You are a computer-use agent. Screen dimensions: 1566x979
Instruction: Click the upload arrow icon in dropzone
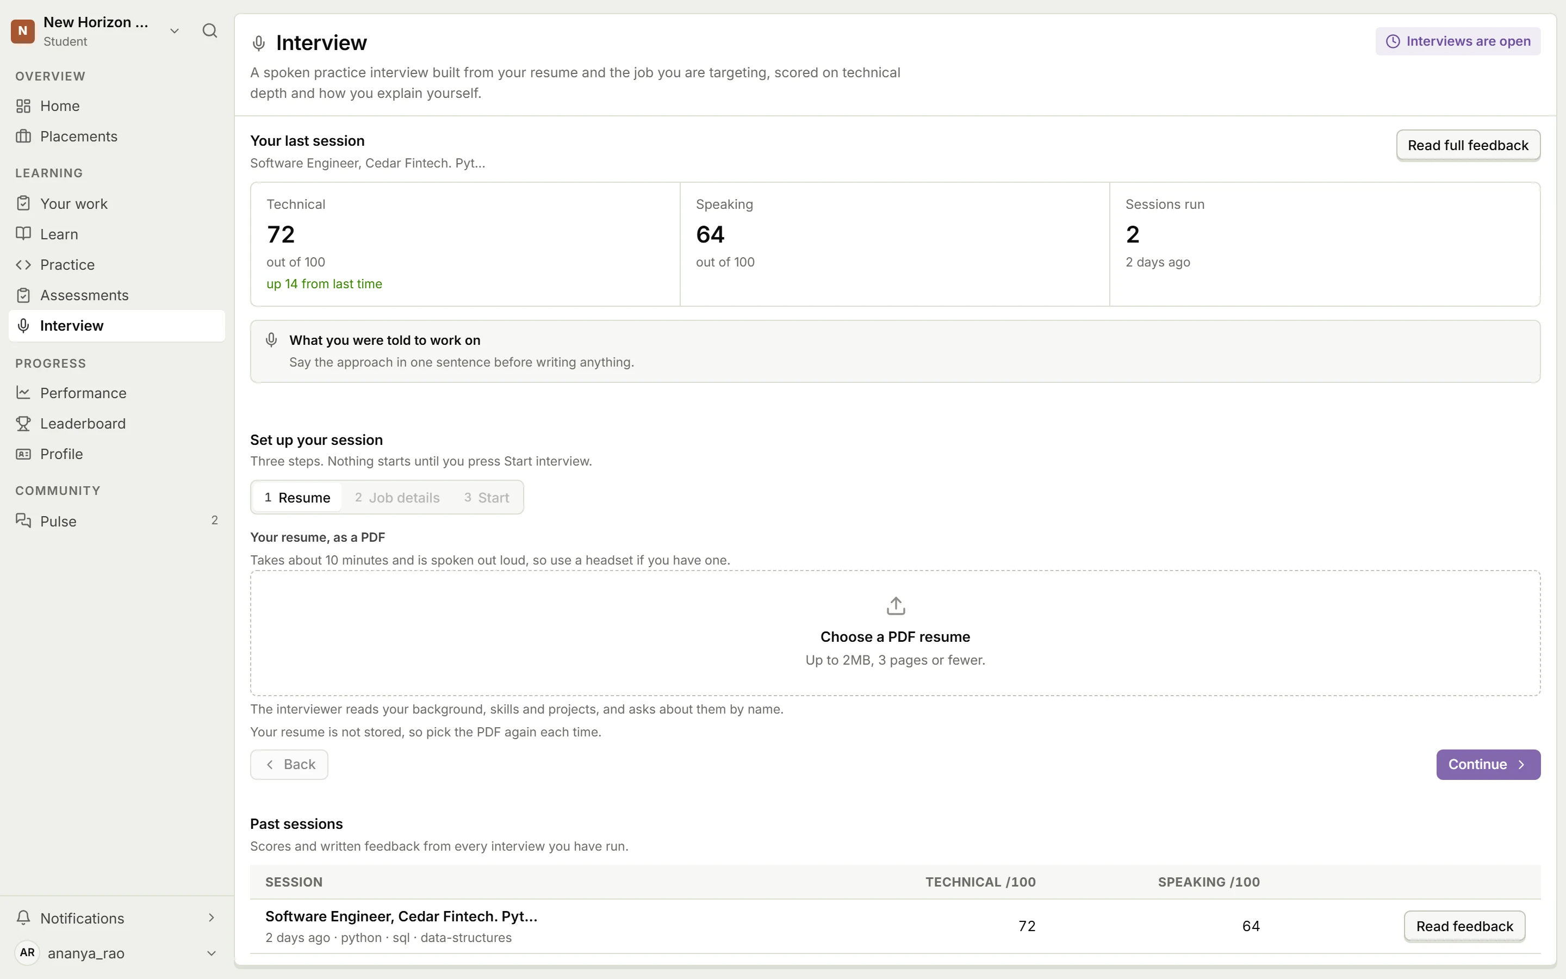(x=896, y=605)
